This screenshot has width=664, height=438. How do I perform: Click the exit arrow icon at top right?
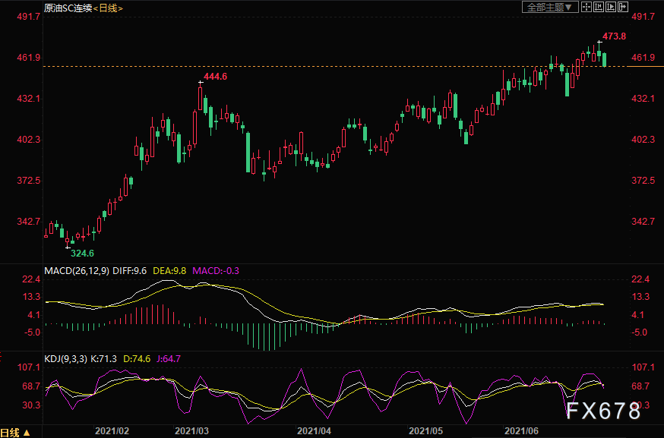coord(624,7)
